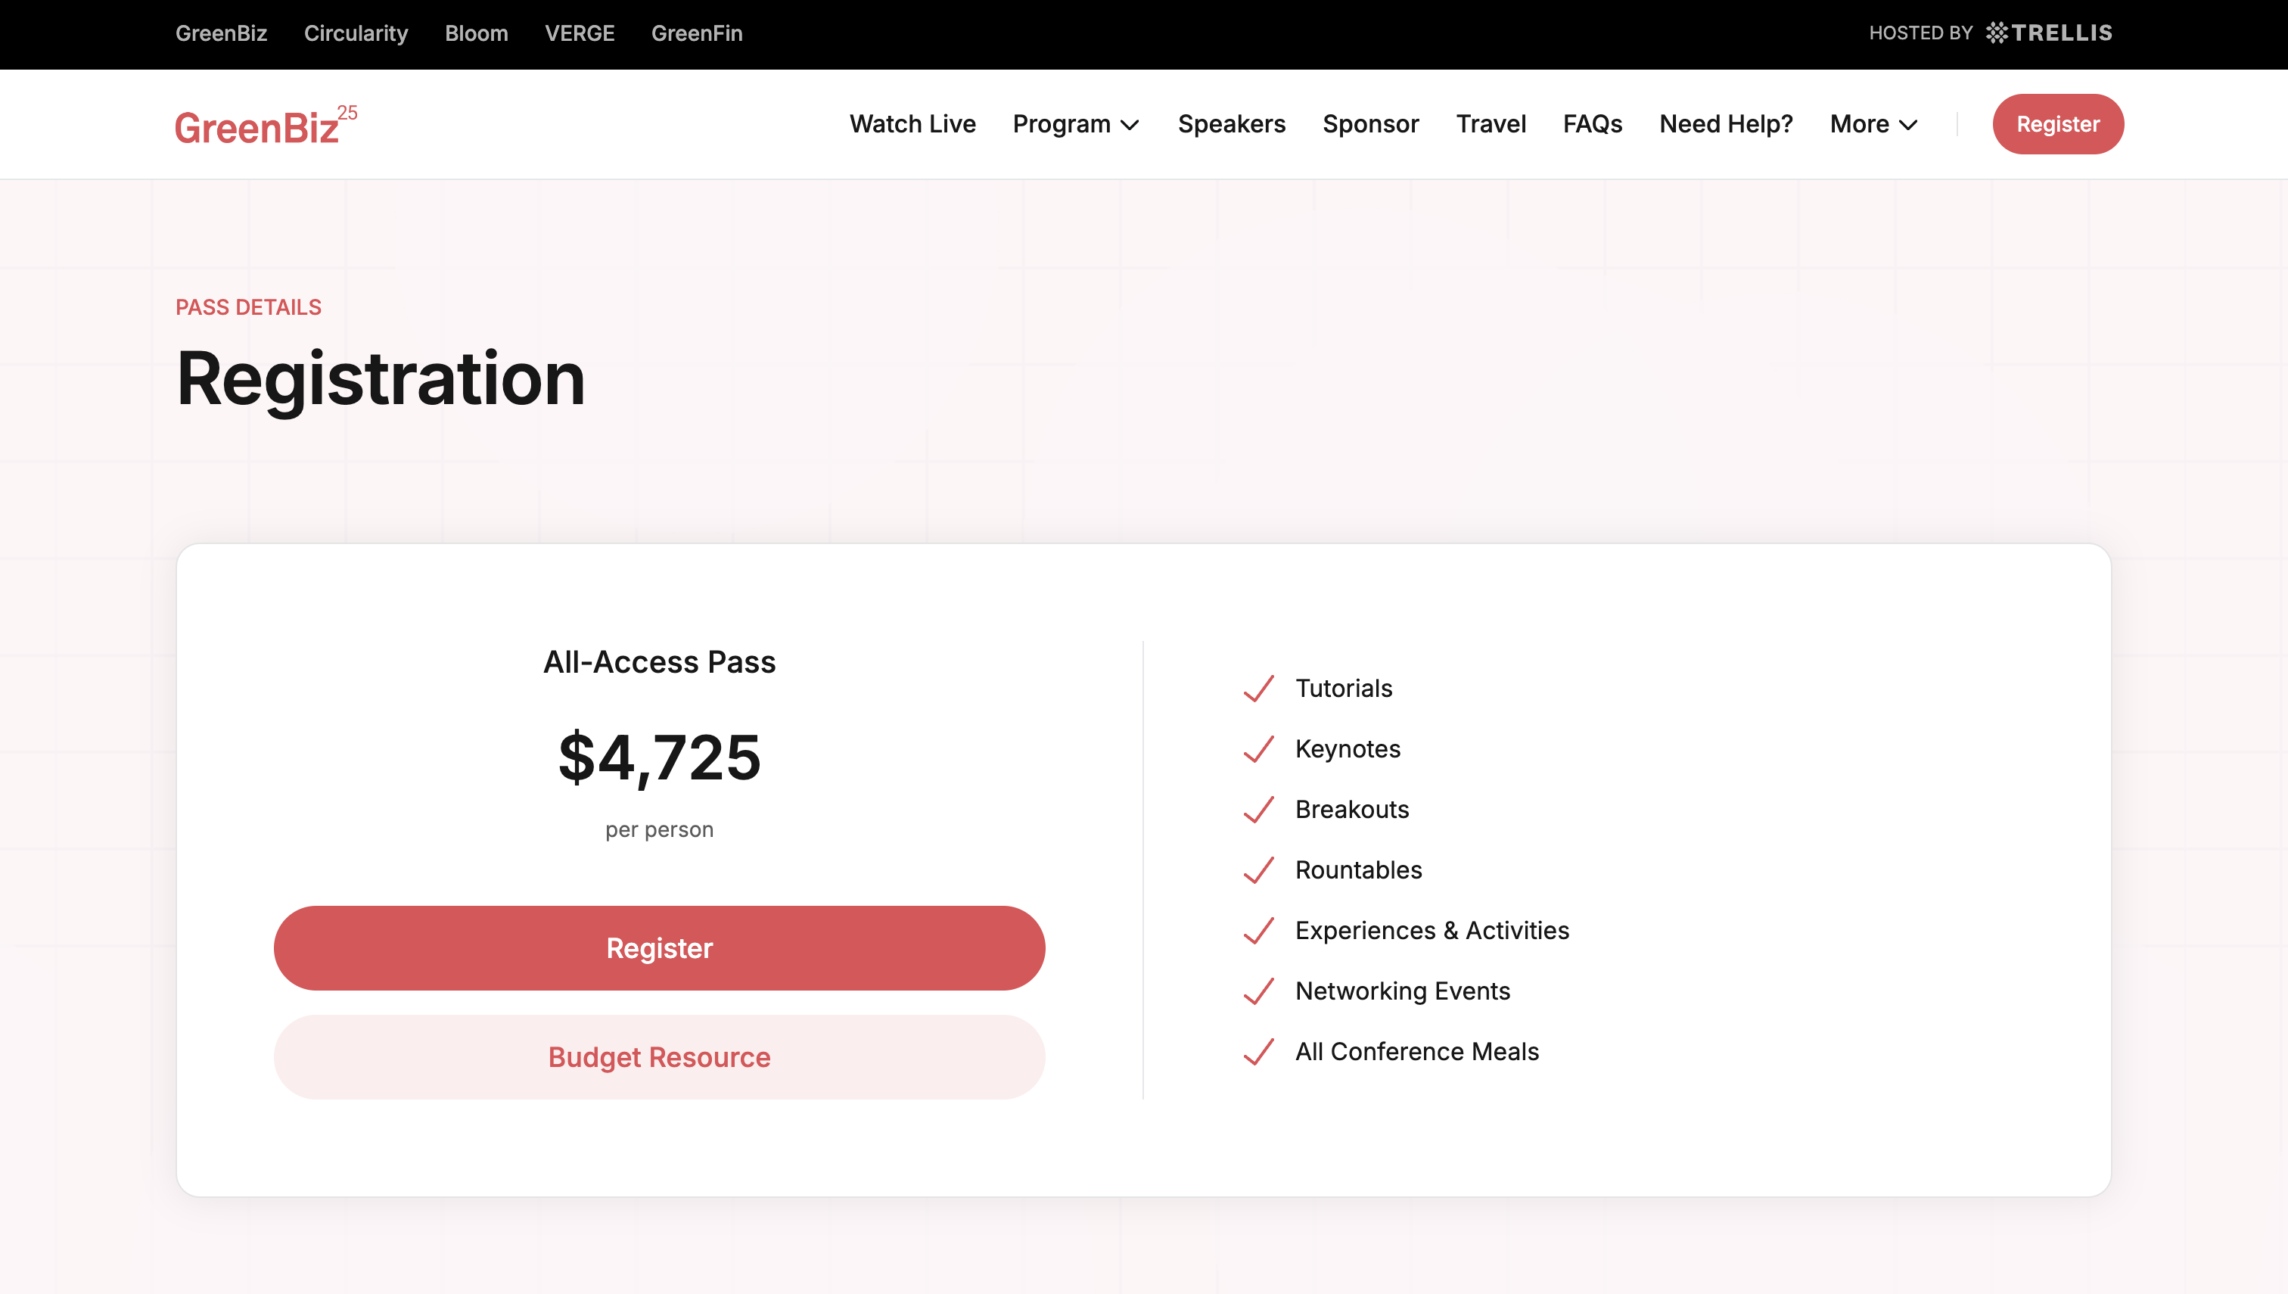This screenshot has width=2288, height=1294.
Task: Visit the GreenFin event link
Action: tap(697, 33)
